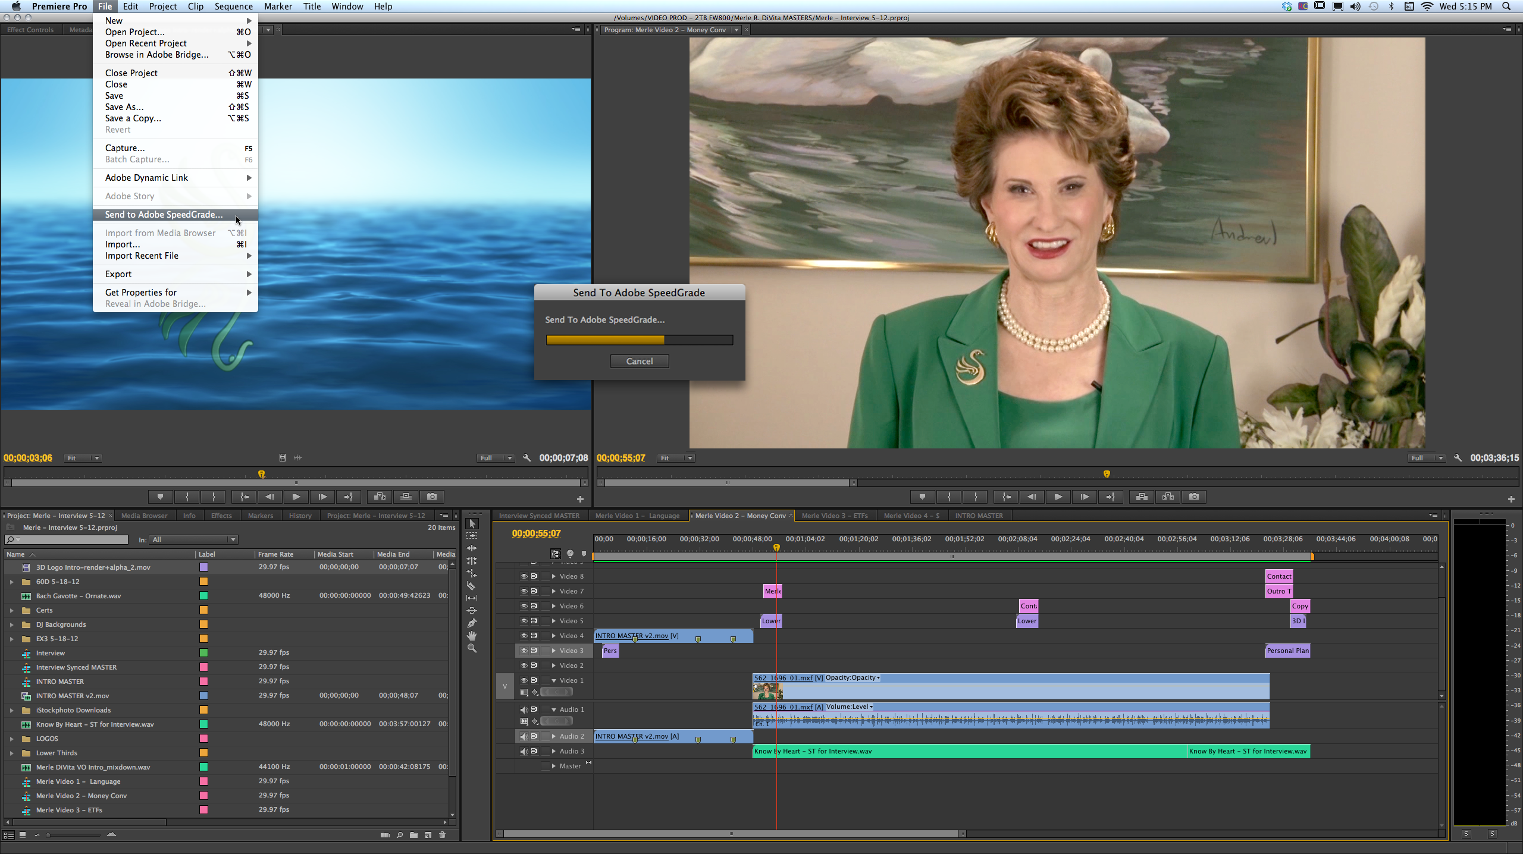1523x854 pixels.
Task: Click Lift button in Program monitor
Action: click(x=1141, y=497)
